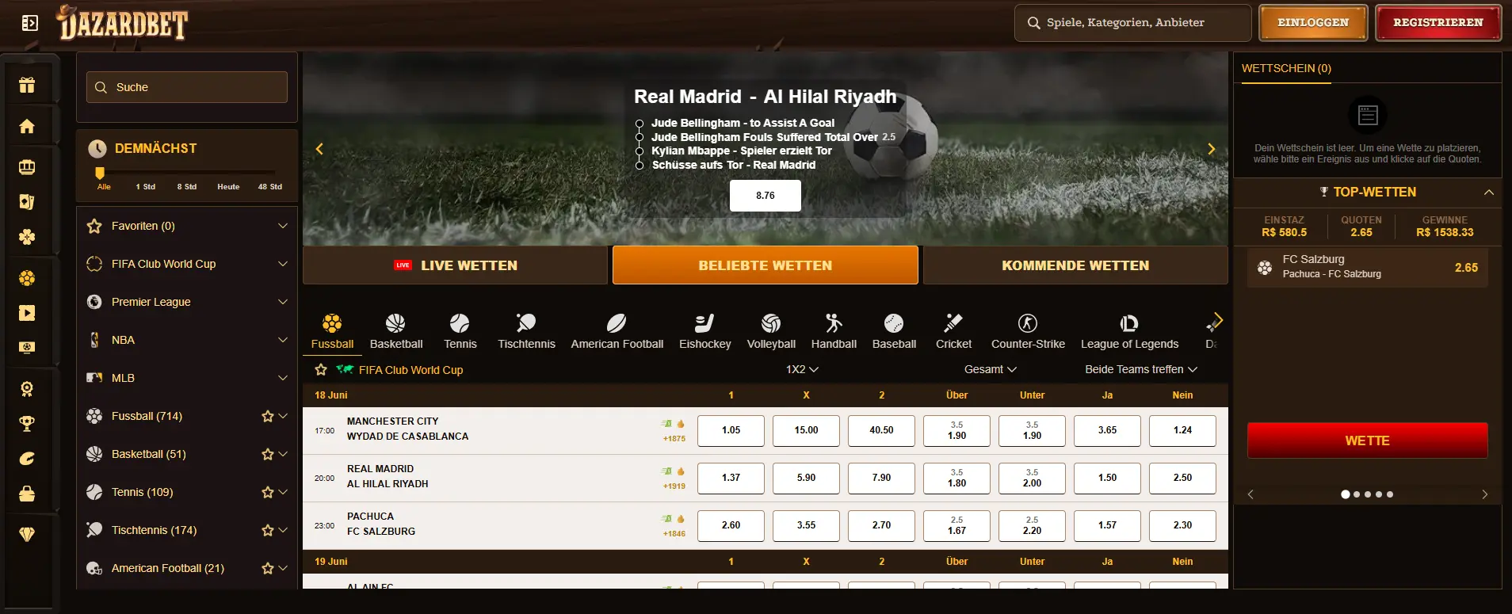Open the Manchester City match statistics icon
The height and width of the screenshot is (614, 1512).
pos(667,424)
